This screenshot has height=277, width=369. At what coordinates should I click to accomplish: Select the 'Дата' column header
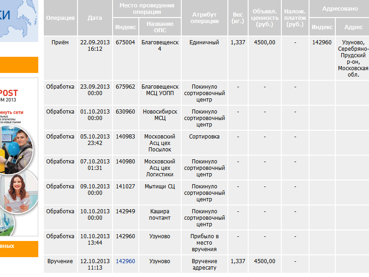(95, 18)
